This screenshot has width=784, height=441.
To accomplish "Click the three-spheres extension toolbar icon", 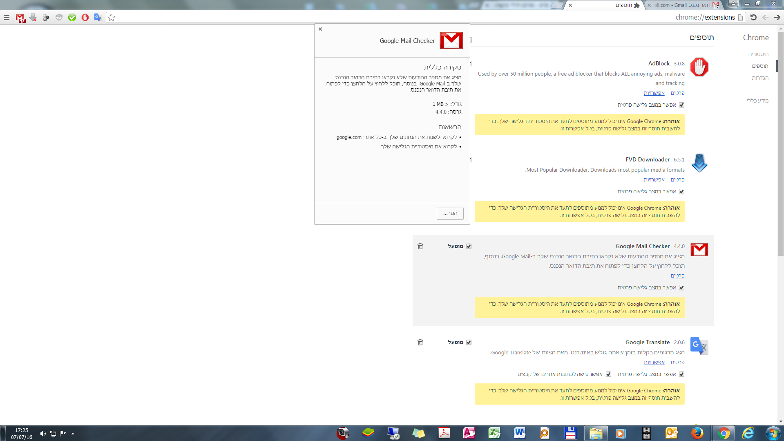I will point(46,18).
